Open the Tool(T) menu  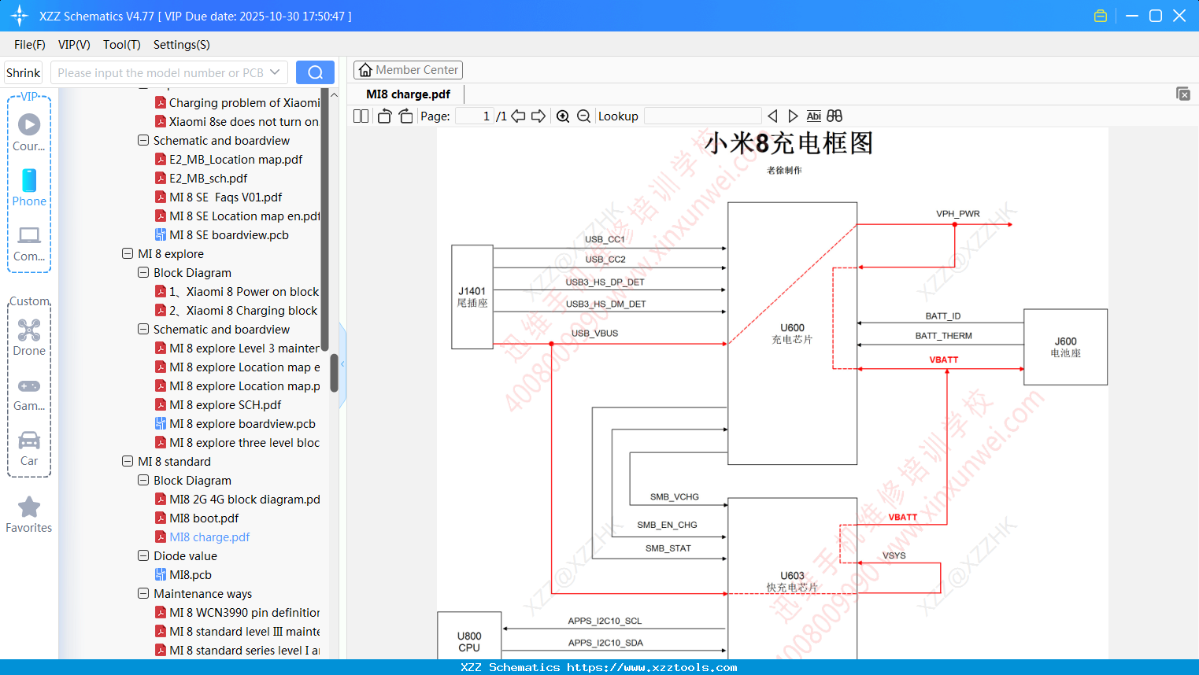(x=122, y=45)
